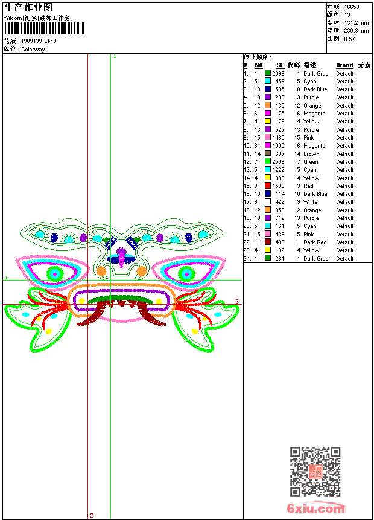Click the stitch count '422'
The image size is (374, 520).
point(280,201)
